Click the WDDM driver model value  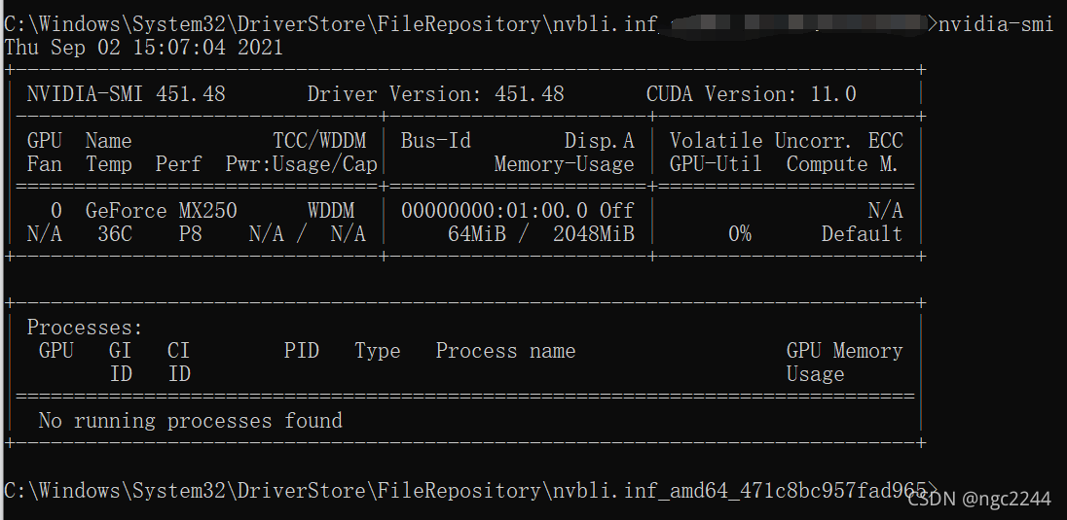[x=331, y=211]
